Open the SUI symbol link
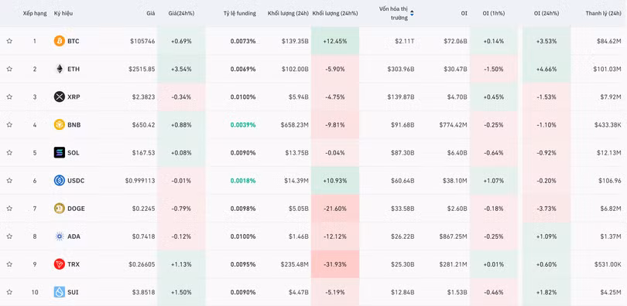 coord(73,292)
